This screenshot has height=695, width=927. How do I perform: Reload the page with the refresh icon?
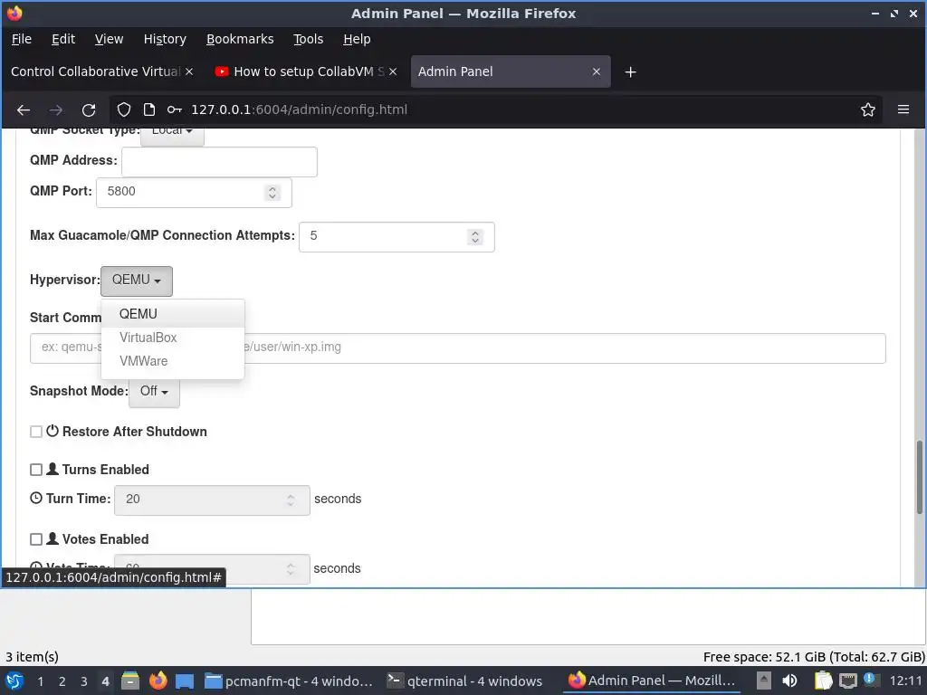pos(89,109)
